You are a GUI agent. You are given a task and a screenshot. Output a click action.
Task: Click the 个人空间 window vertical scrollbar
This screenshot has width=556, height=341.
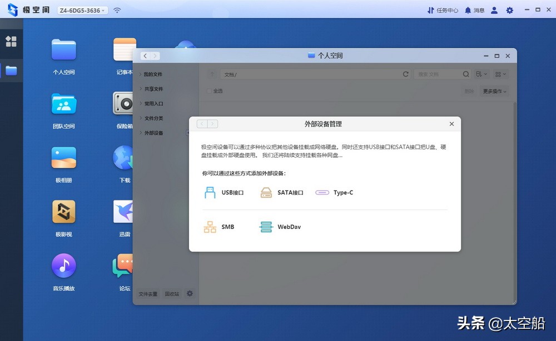(x=515, y=202)
